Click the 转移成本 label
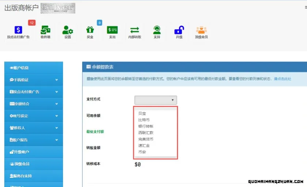 (94, 164)
